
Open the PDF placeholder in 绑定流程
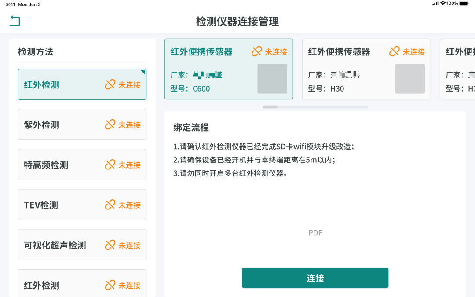(x=315, y=233)
